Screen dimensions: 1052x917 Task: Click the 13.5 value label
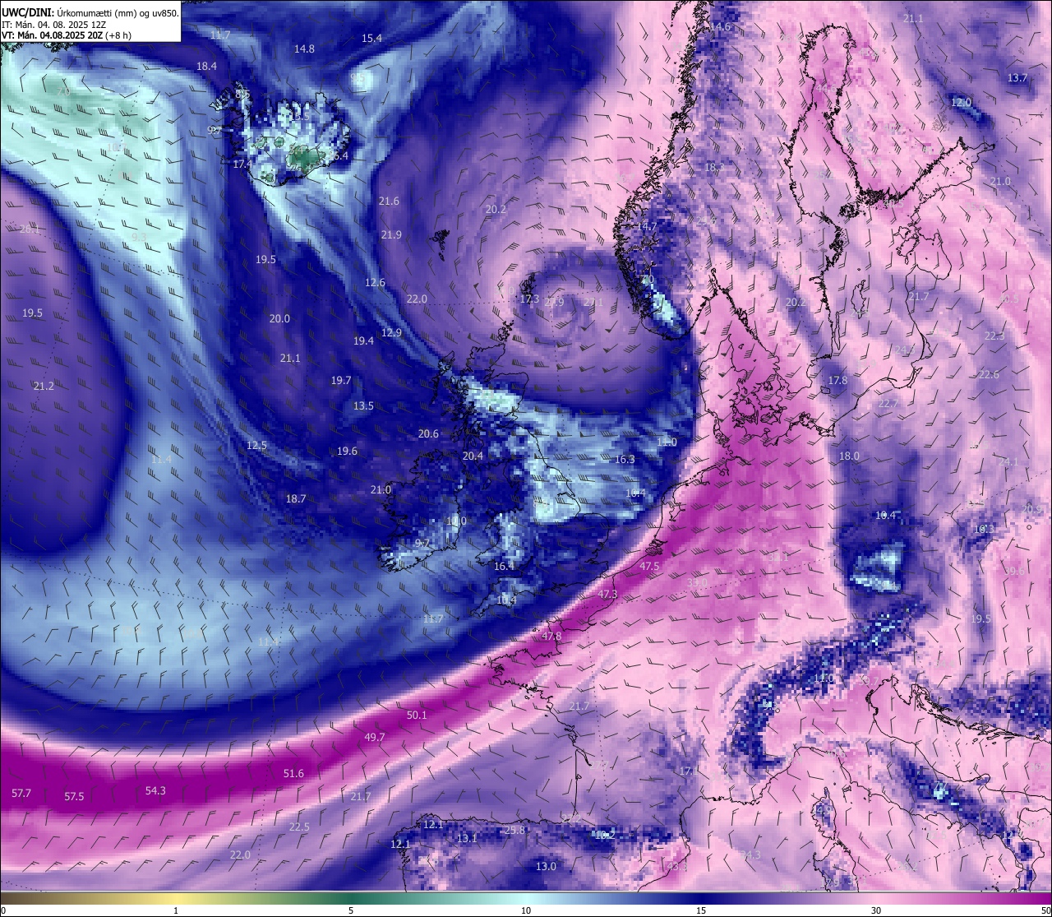[363, 405]
